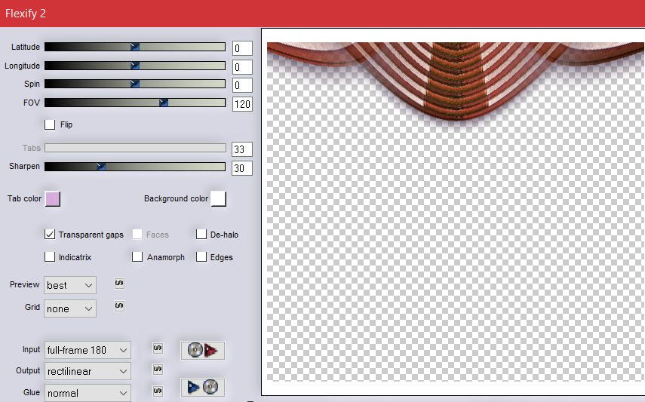Uncheck Transparent gaps
This screenshot has width=645, height=402.
pos(50,234)
